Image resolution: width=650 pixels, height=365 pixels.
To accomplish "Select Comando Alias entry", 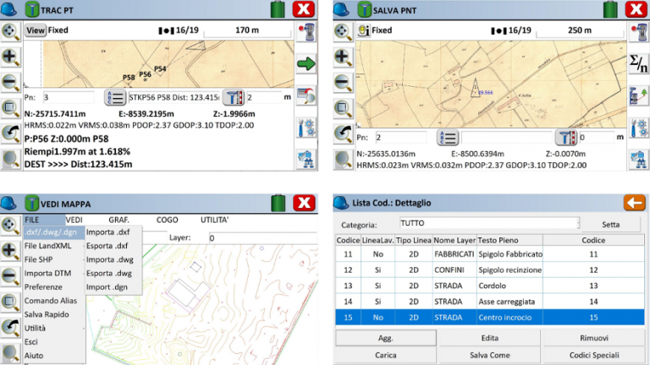I will pyautogui.click(x=54, y=301).
